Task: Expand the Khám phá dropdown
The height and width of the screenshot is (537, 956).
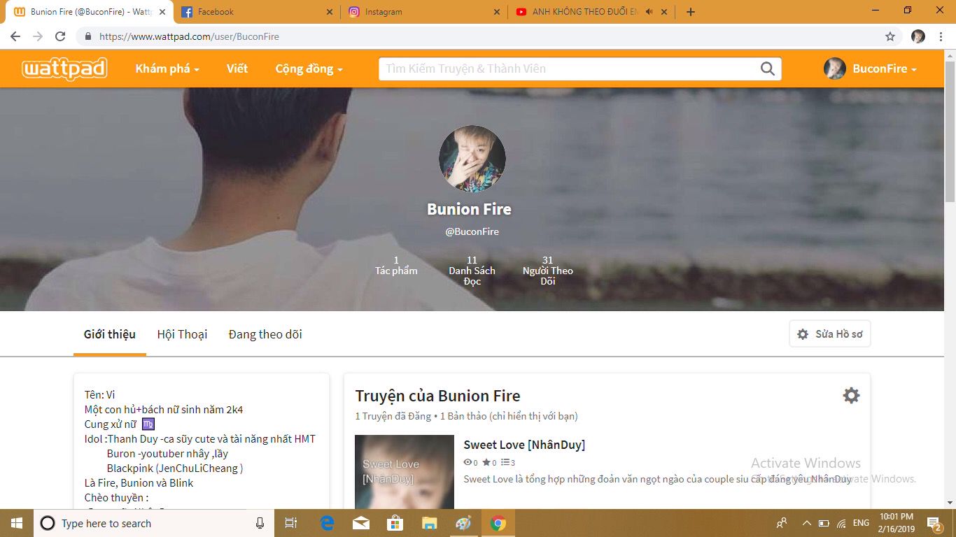Action: (x=167, y=69)
